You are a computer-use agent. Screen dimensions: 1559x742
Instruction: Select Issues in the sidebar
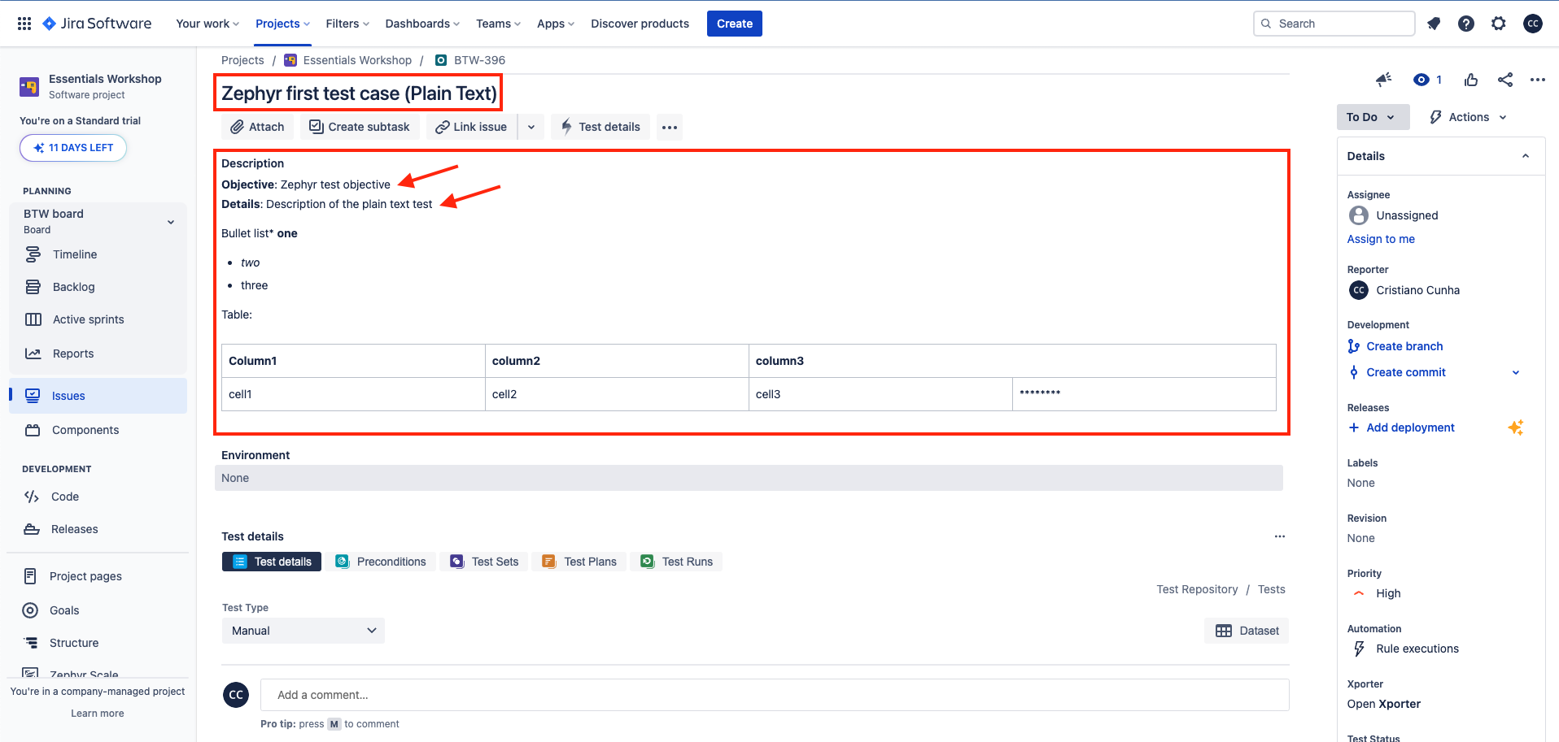point(98,396)
